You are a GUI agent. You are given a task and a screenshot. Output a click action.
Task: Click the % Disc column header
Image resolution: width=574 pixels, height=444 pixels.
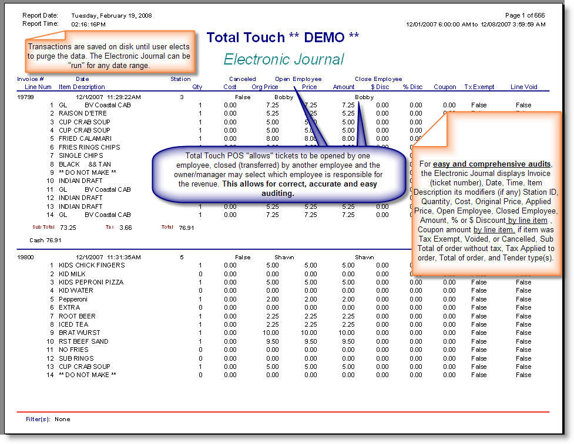(x=412, y=87)
